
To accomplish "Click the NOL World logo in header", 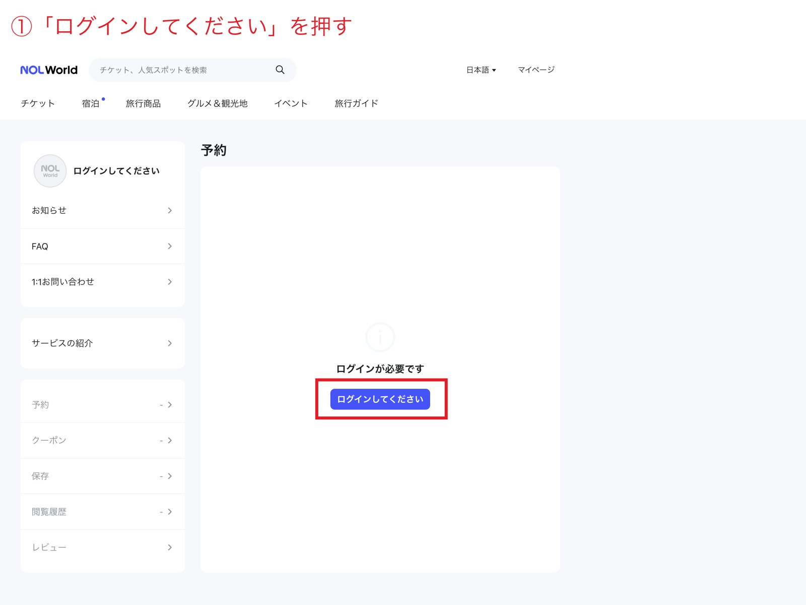I will tap(49, 70).
